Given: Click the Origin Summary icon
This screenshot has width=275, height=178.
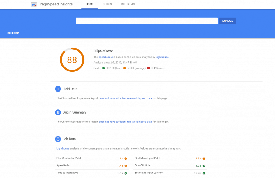Looking at the screenshot, I should pos(58,112).
